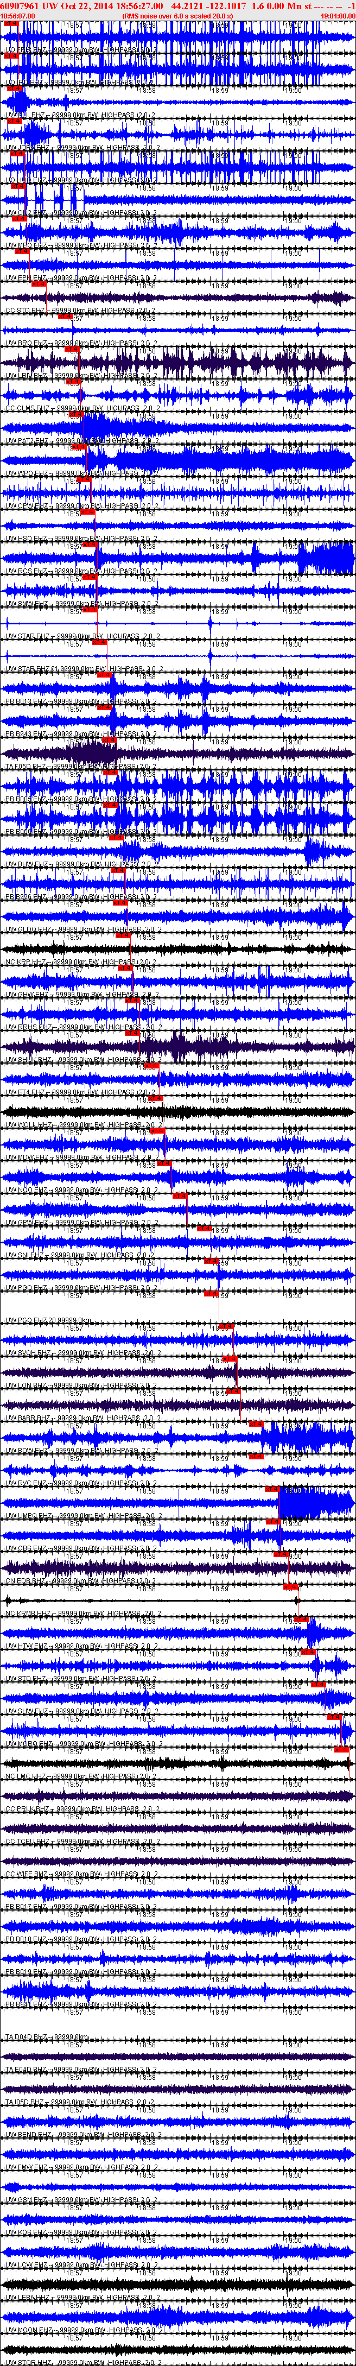Viewport: 356px width, 2366px height.
Task: Select the UW.KOS EHZ station label
Action: coord(80,2234)
